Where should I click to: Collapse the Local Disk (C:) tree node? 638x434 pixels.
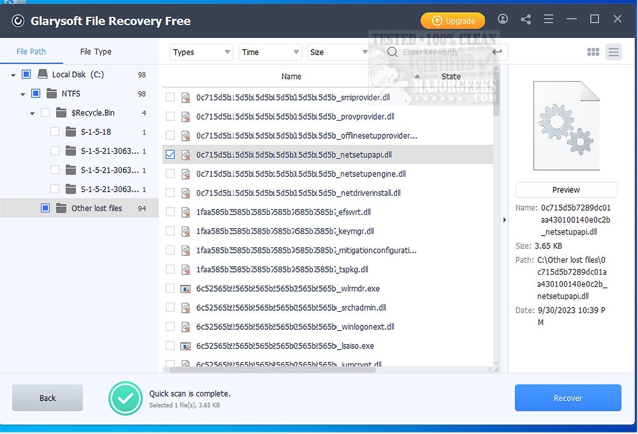[13, 75]
